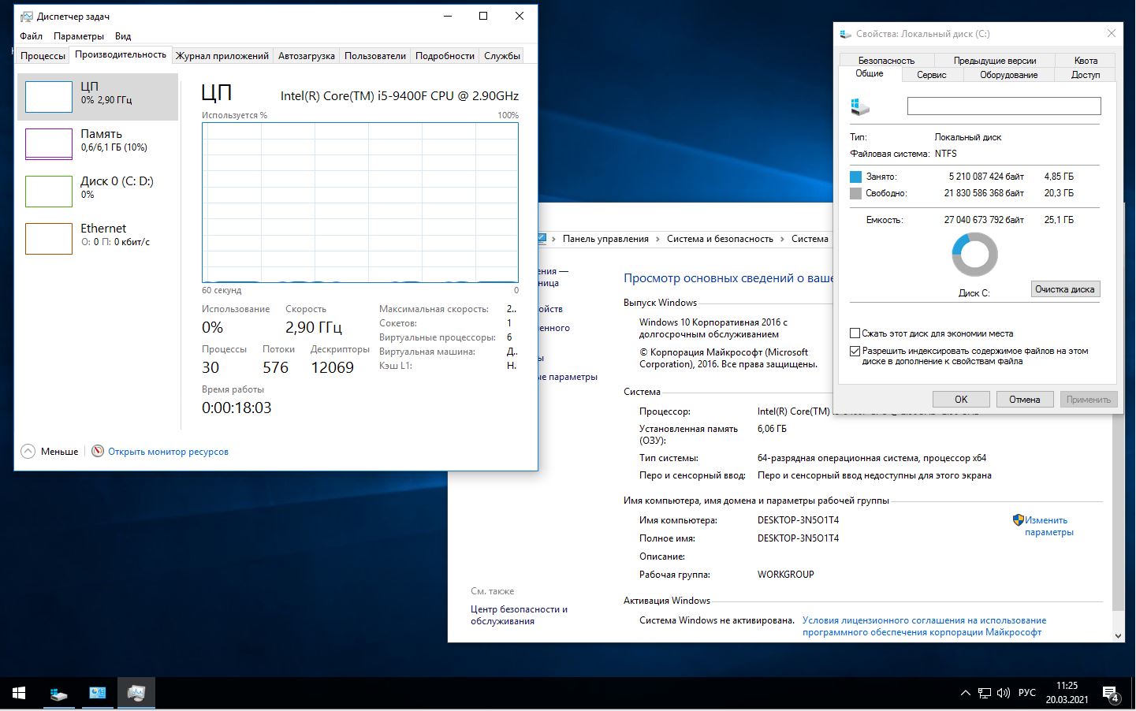
Task: Click the Очистка диска button
Action: tap(1065, 289)
